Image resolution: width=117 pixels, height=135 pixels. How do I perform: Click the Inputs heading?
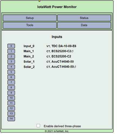click(x=57, y=37)
